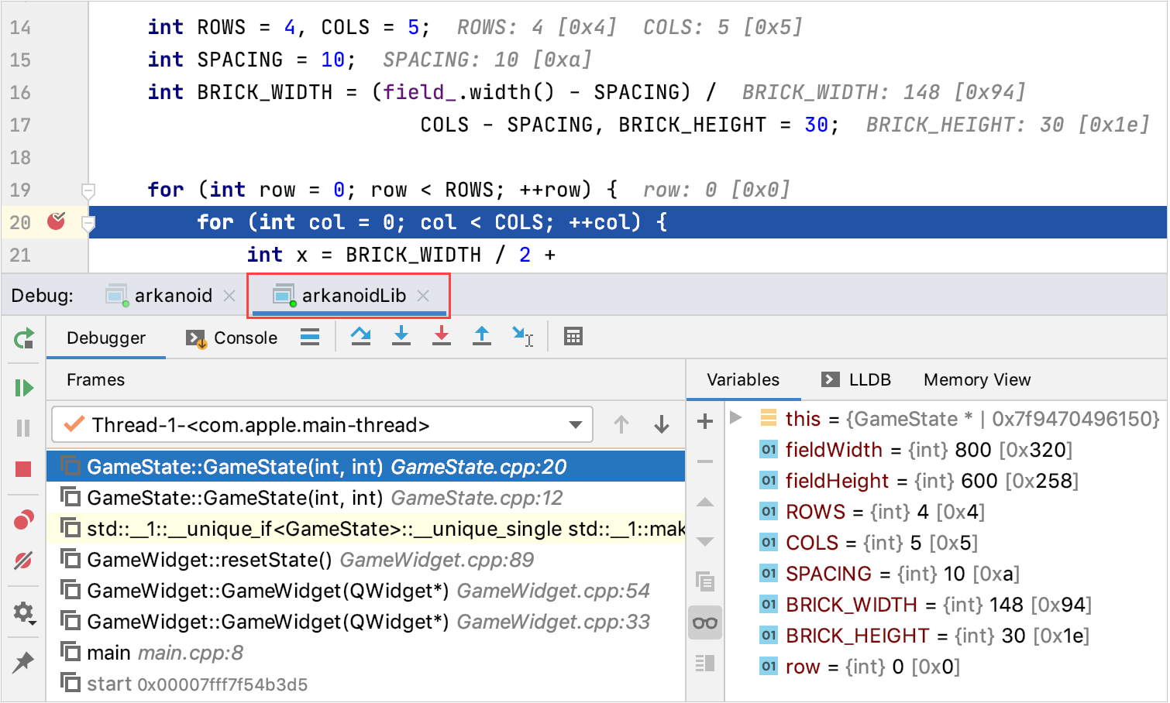
Task: Select GameWidget::resetState() frame
Action: point(366,560)
